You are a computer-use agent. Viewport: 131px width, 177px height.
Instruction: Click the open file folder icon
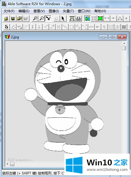(x=7, y=19)
